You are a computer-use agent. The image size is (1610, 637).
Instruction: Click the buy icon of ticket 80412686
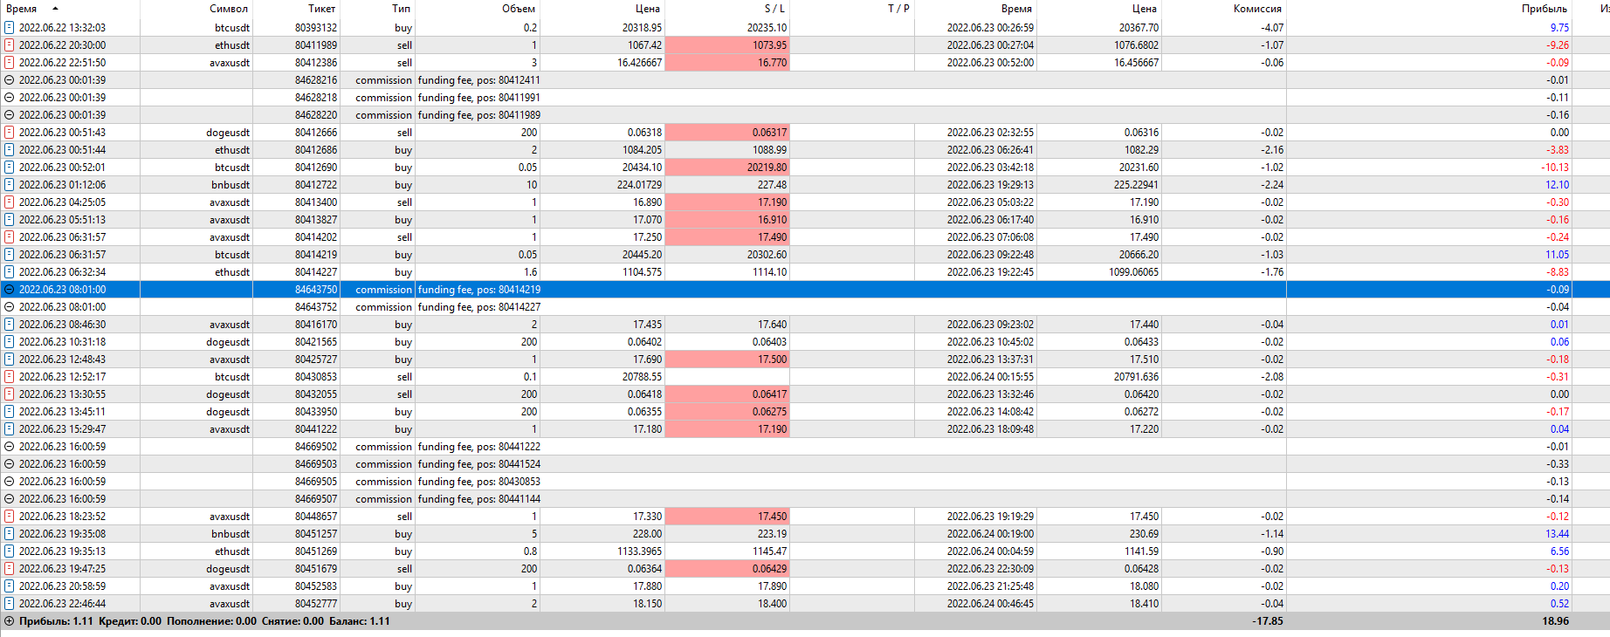(10, 150)
